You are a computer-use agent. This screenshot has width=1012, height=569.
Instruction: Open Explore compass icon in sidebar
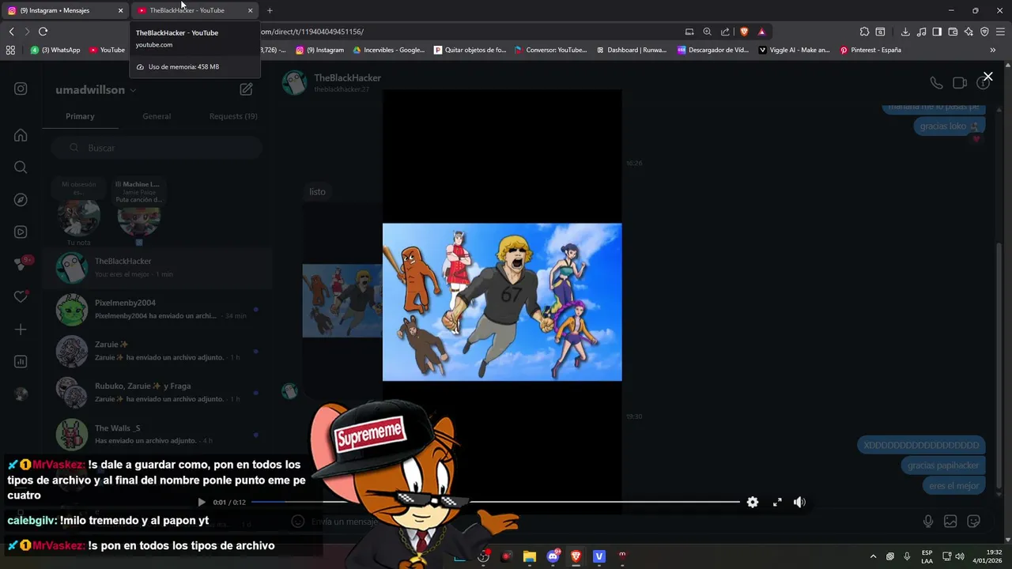[x=21, y=200]
